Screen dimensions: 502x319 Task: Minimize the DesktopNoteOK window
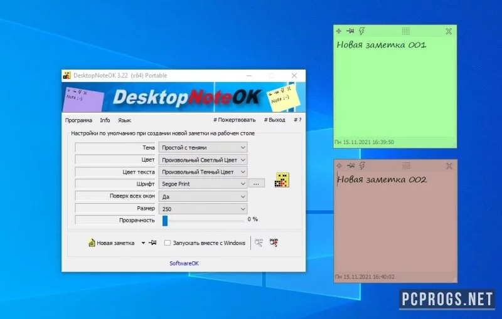coord(248,75)
